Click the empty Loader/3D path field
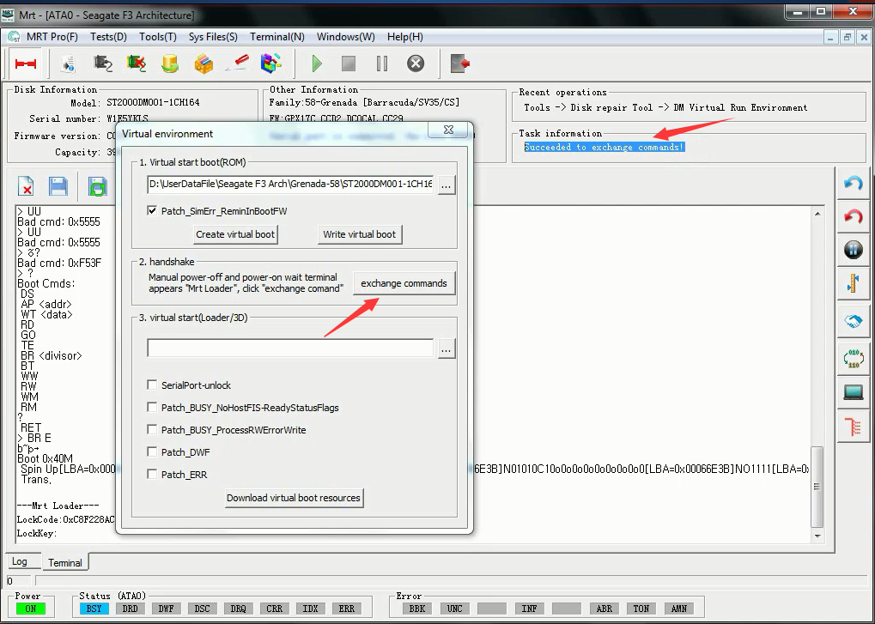Image resolution: width=875 pixels, height=624 pixels. pyautogui.click(x=290, y=348)
